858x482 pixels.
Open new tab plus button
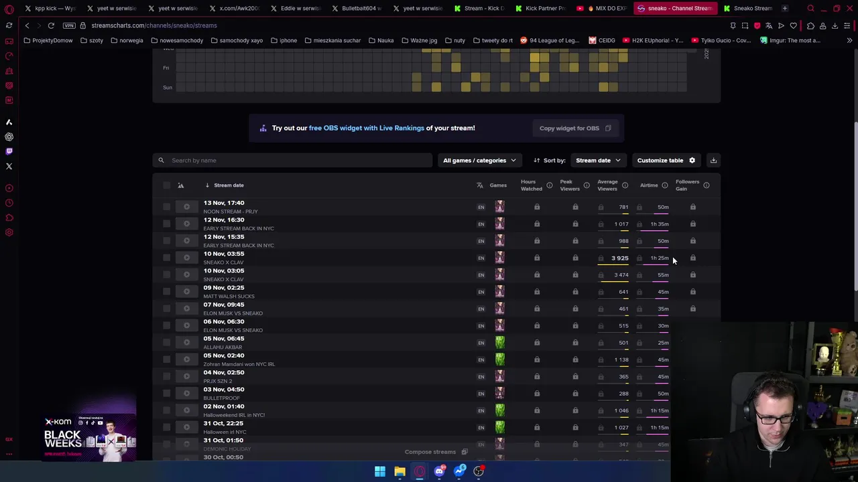[x=785, y=8]
